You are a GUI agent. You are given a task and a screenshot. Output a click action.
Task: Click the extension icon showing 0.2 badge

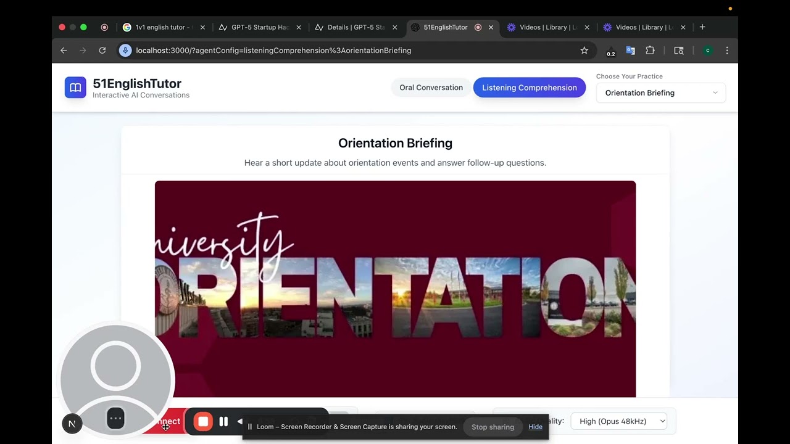point(610,51)
